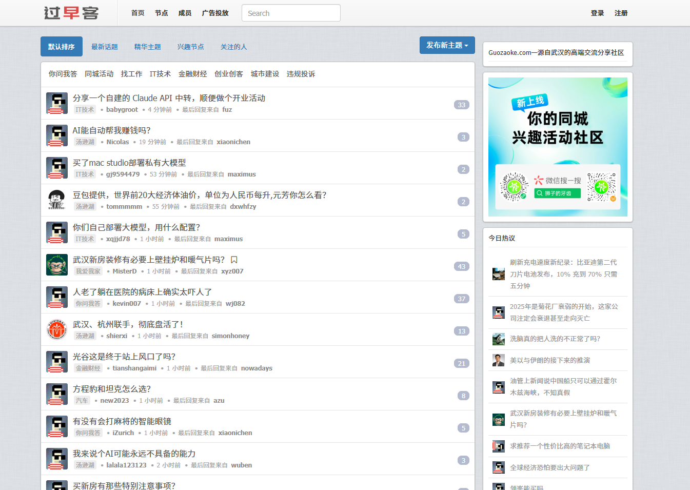The height and width of the screenshot is (490, 690).
Task: Click babygroot's avatar on the Claude API topic
Action: [56, 103]
